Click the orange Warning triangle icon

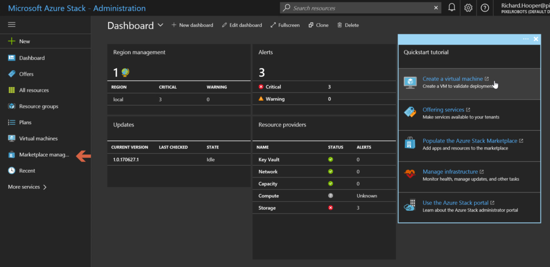[260, 99]
